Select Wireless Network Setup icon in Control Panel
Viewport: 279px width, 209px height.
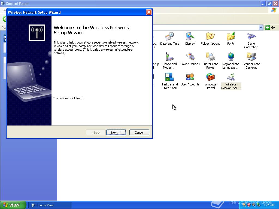(231, 81)
